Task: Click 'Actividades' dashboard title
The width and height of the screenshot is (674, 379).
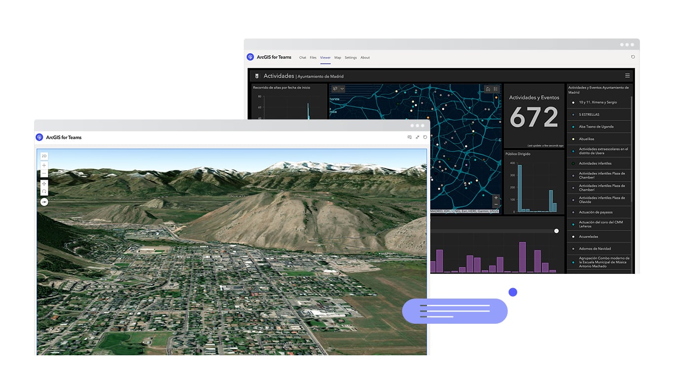Action: click(x=279, y=76)
